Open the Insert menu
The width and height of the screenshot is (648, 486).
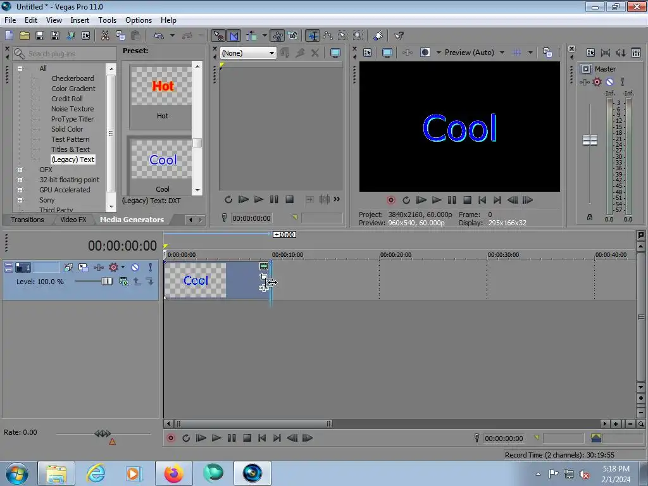80,20
